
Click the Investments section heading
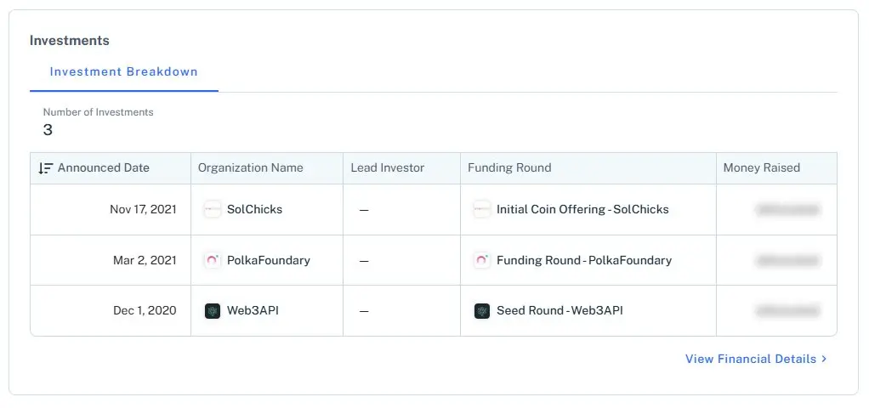69,41
